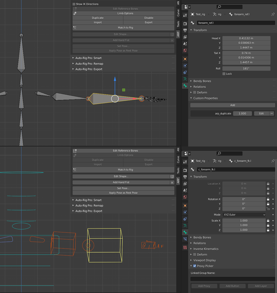Collapse the Custom Properties section
The height and width of the screenshot is (293, 277).
[x=191, y=98]
